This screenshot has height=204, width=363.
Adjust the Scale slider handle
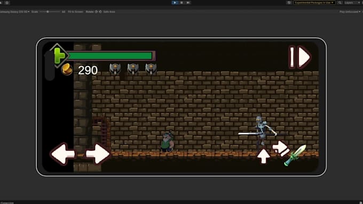tap(48, 12)
